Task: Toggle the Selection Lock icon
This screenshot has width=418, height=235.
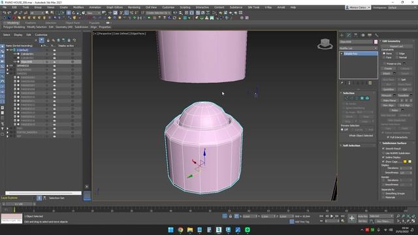Action: pyautogui.click(x=231, y=216)
